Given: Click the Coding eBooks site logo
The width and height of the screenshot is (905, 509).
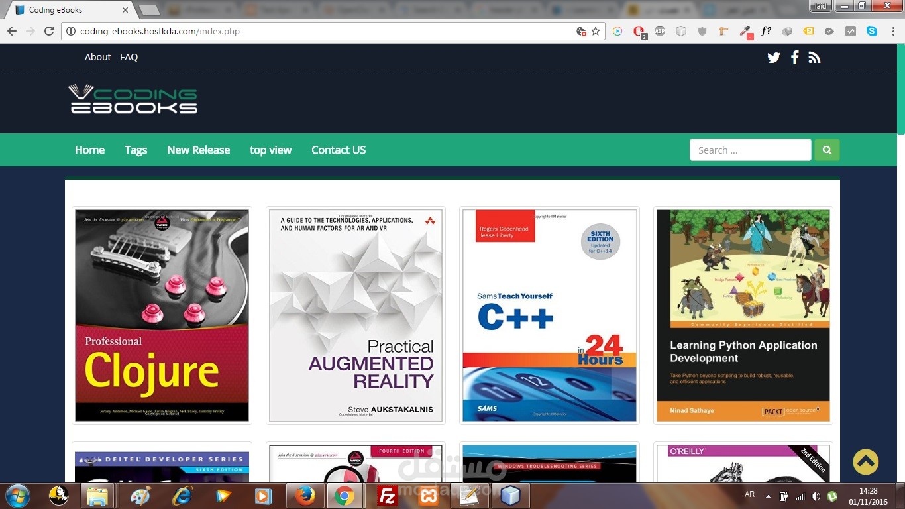Looking at the screenshot, I should coord(133,99).
